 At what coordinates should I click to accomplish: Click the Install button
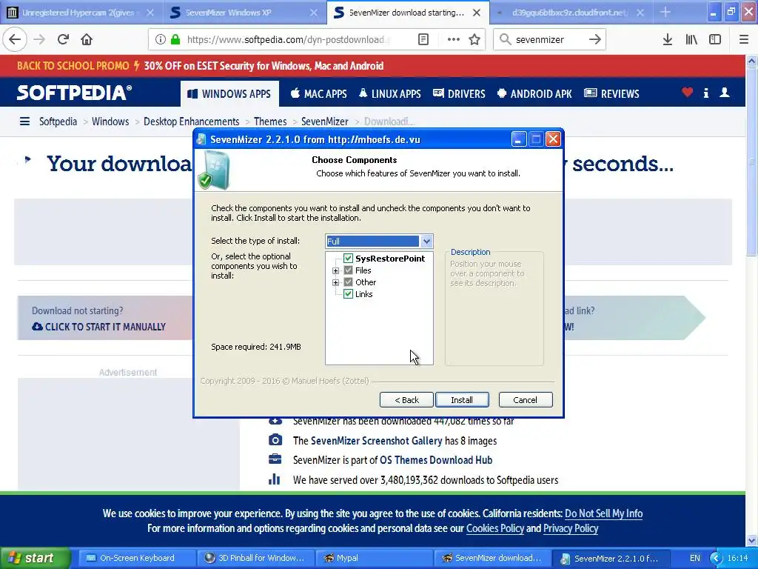(x=462, y=399)
